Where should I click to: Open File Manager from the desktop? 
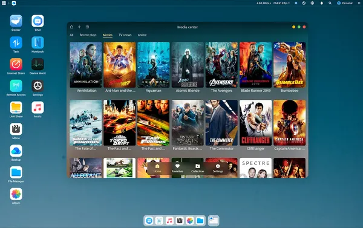coord(16,172)
